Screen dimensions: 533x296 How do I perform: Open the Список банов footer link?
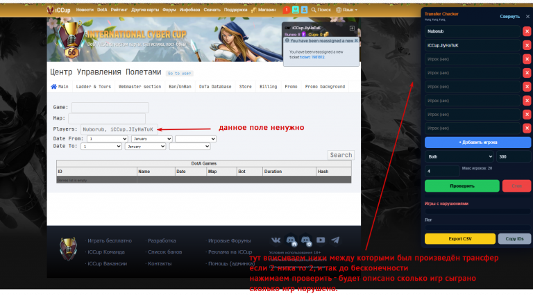pyautogui.click(x=165, y=252)
